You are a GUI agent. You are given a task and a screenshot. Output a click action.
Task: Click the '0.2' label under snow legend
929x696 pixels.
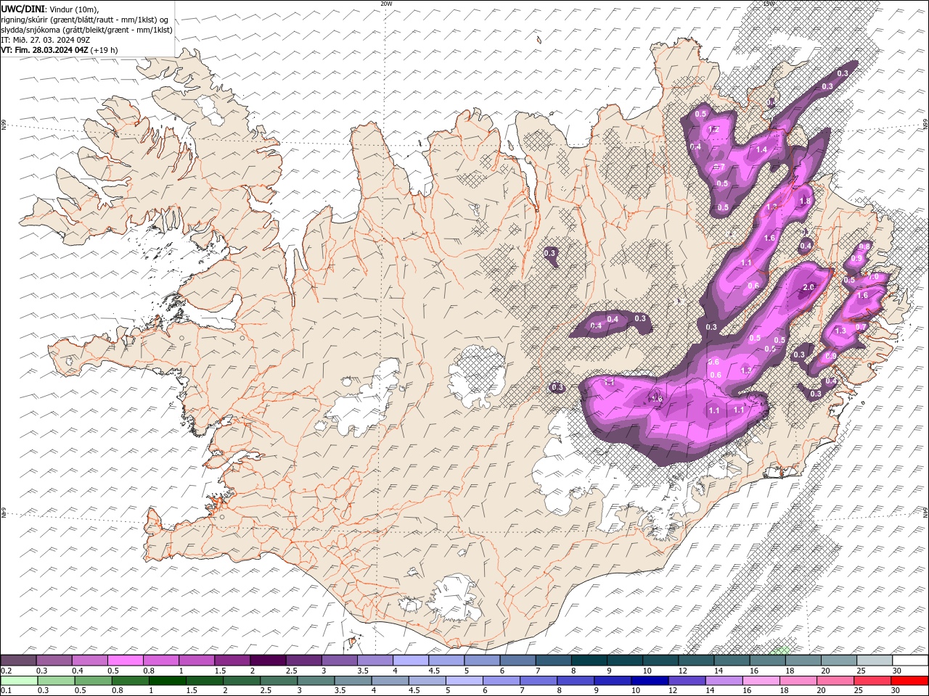click(x=6, y=671)
